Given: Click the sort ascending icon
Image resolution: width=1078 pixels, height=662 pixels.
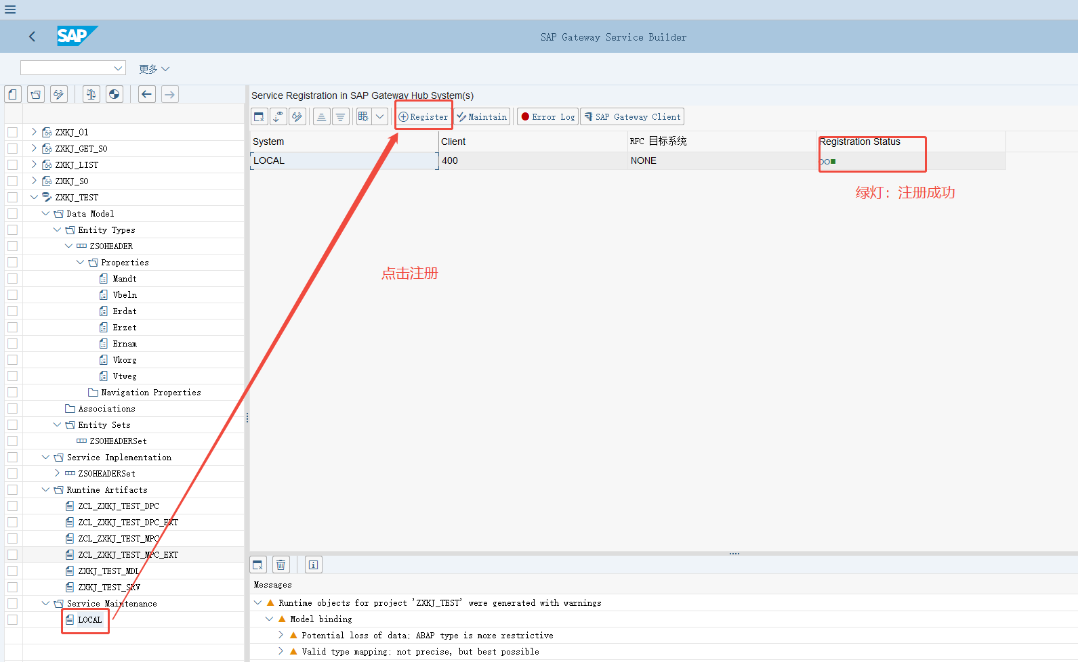Looking at the screenshot, I should [322, 116].
